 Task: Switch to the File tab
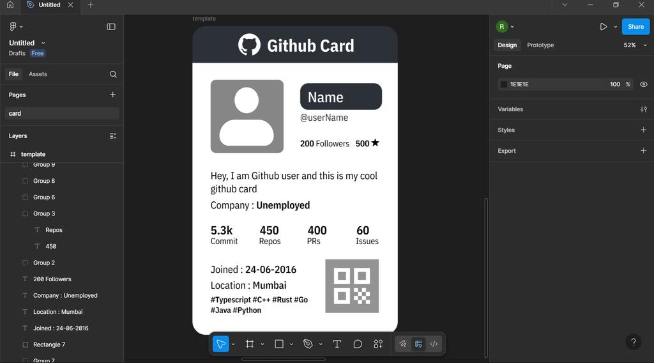click(x=13, y=74)
